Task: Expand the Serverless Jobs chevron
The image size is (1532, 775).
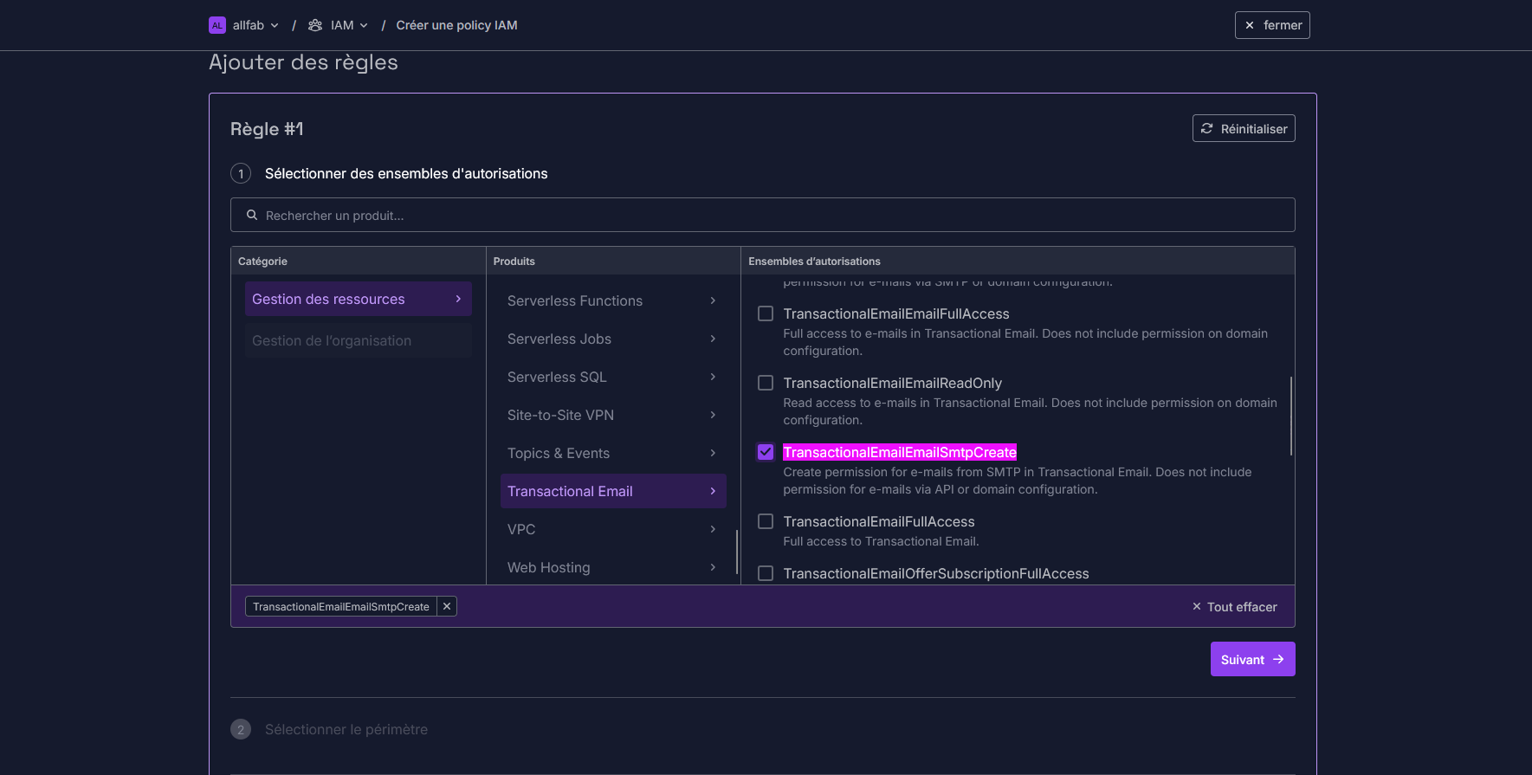Action: [x=713, y=339]
